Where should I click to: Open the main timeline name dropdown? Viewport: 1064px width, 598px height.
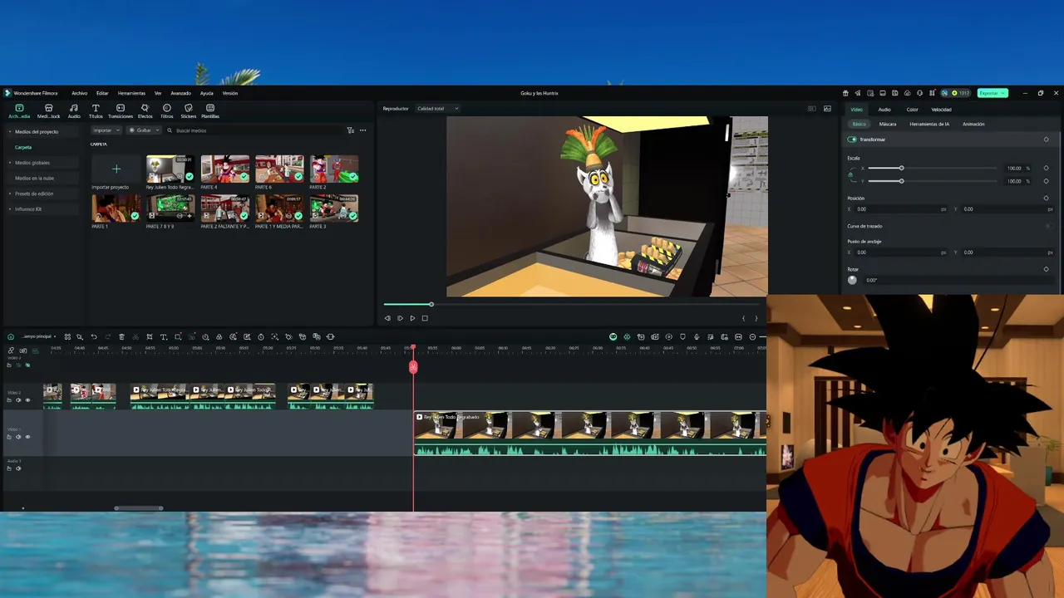pos(39,336)
